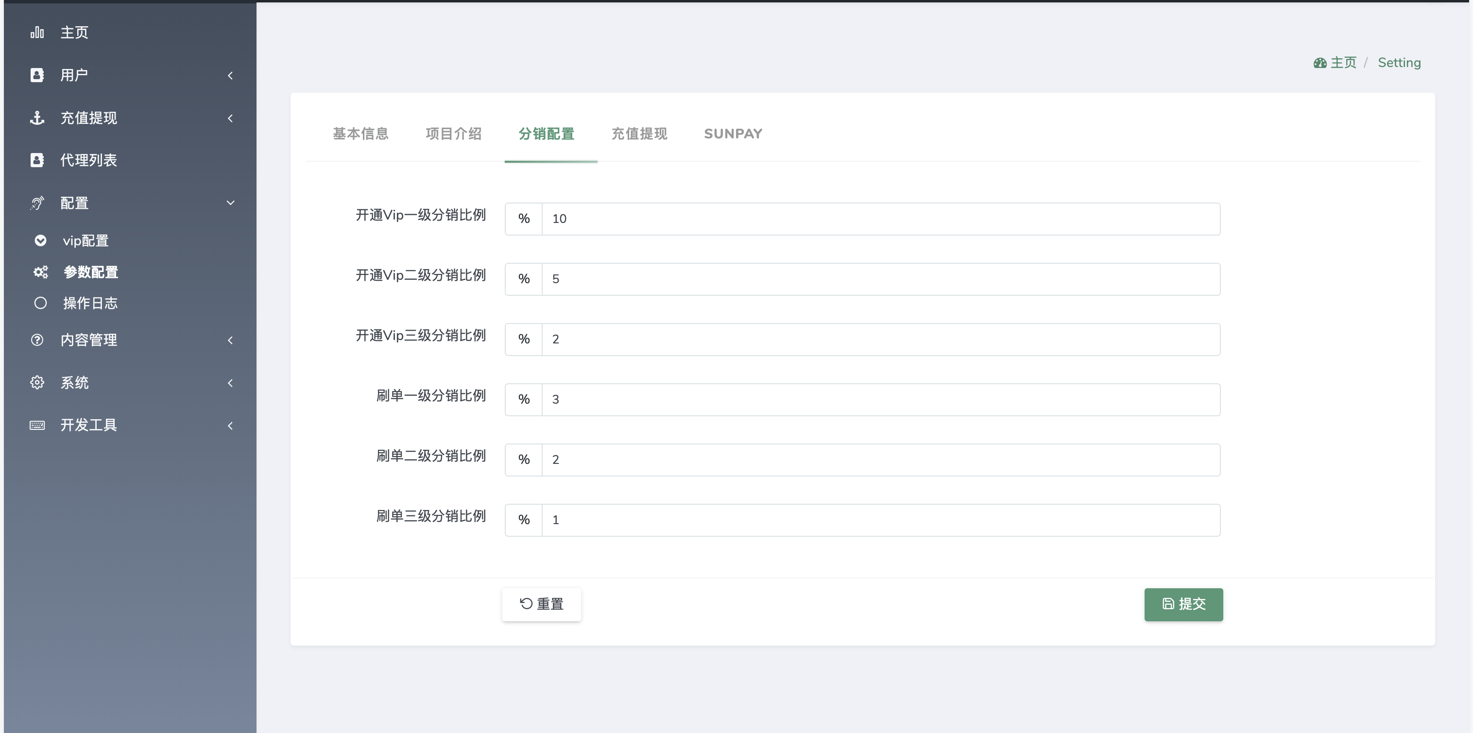Expand the sidebar 充值提现 chevron

[x=230, y=119]
